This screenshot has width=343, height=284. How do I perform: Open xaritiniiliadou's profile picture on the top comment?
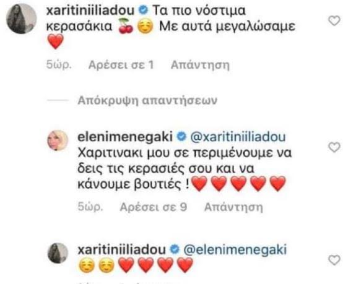tap(22, 19)
